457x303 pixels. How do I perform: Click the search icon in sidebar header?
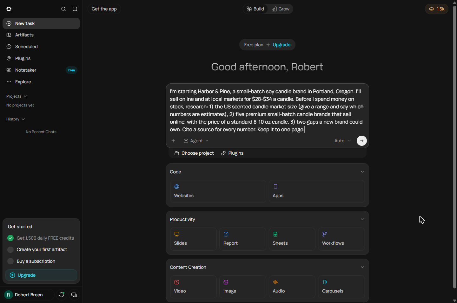tap(63, 9)
